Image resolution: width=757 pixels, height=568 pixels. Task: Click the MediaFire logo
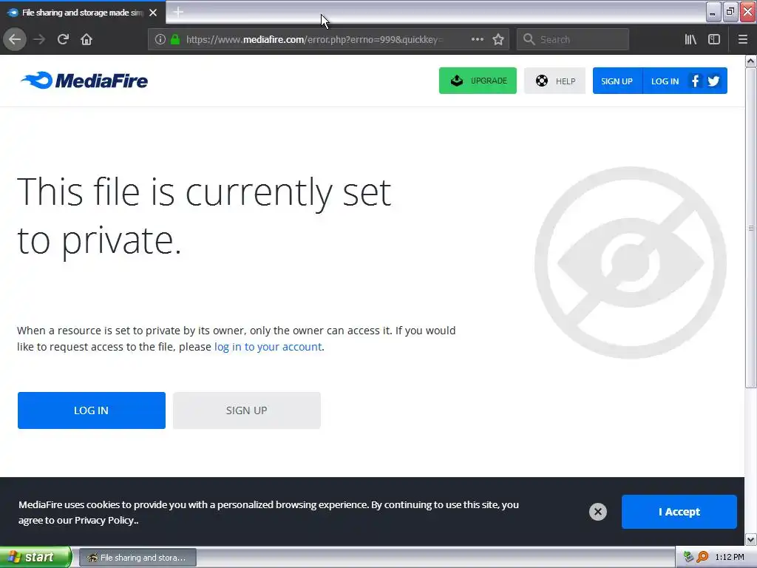pyautogui.click(x=84, y=81)
